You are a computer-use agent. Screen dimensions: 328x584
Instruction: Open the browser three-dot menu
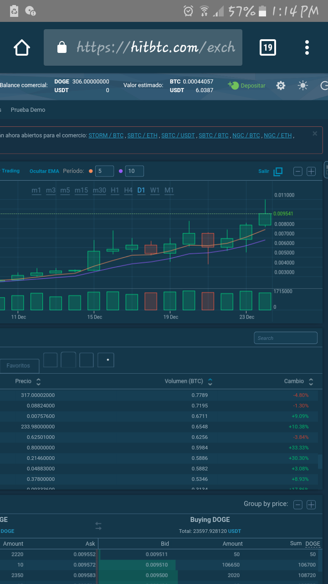click(307, 47)
